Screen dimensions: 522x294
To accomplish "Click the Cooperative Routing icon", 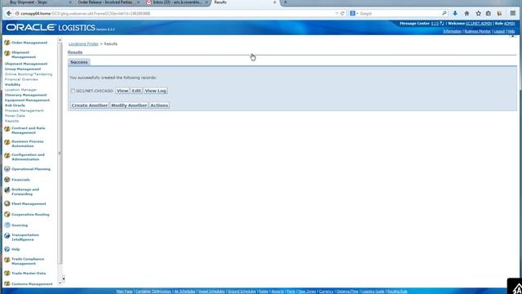I will tap(7, 214).
